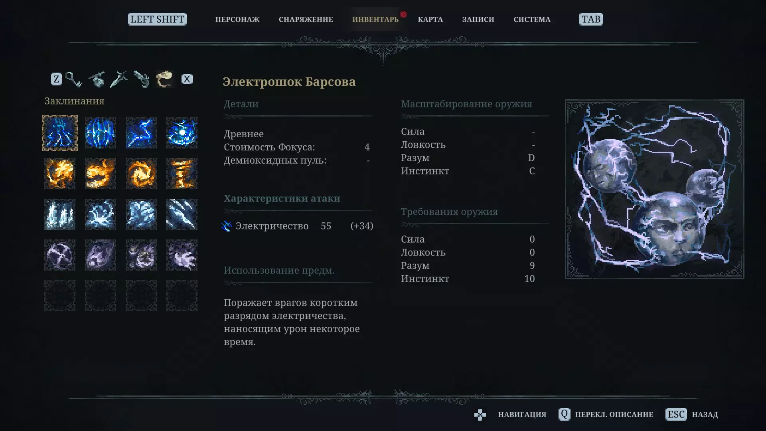Select the key items category icon
The image size is (766, 431).
pyautogui.click(x=73, y=79)
